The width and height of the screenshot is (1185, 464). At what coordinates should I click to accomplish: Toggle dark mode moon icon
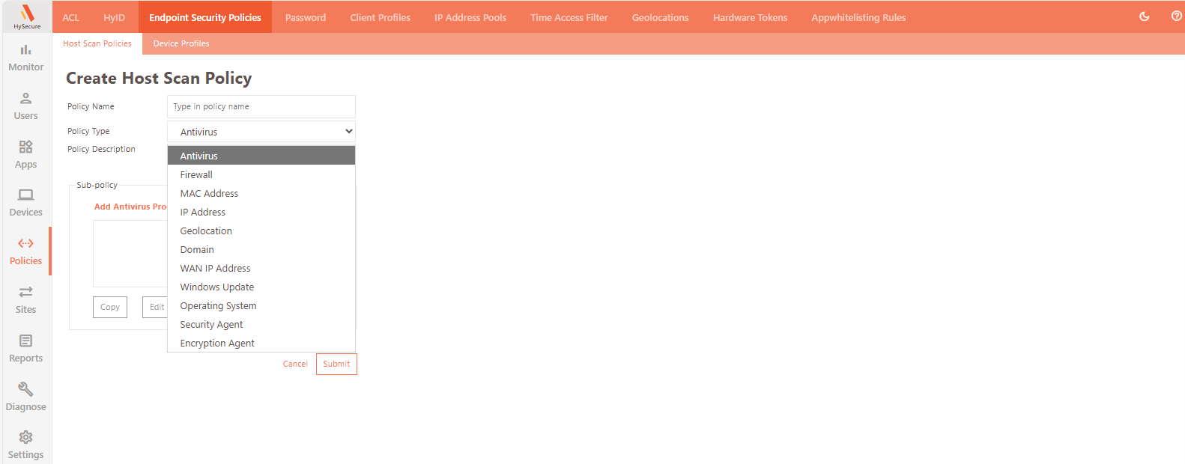coord(1144,16)
